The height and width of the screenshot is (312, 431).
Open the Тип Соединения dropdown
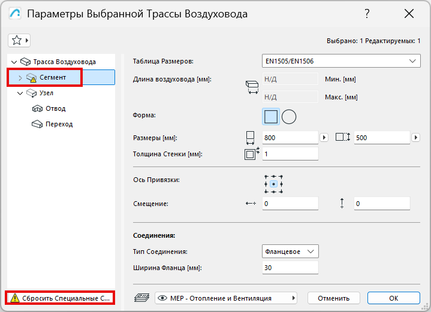point(290,252)
